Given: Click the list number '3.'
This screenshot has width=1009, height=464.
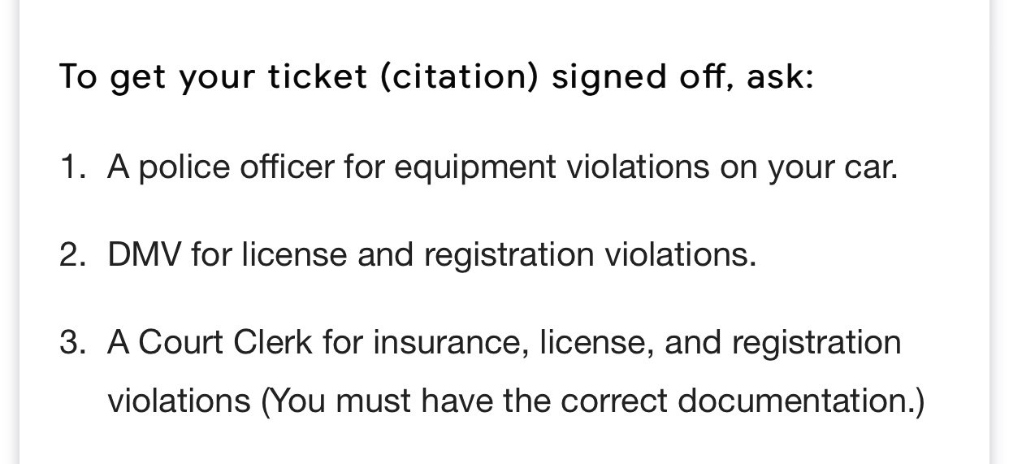Looking at the screenshot, I should [x=71, y=343].
